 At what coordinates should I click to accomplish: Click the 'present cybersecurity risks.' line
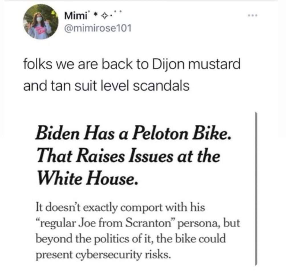pos(103,254)
